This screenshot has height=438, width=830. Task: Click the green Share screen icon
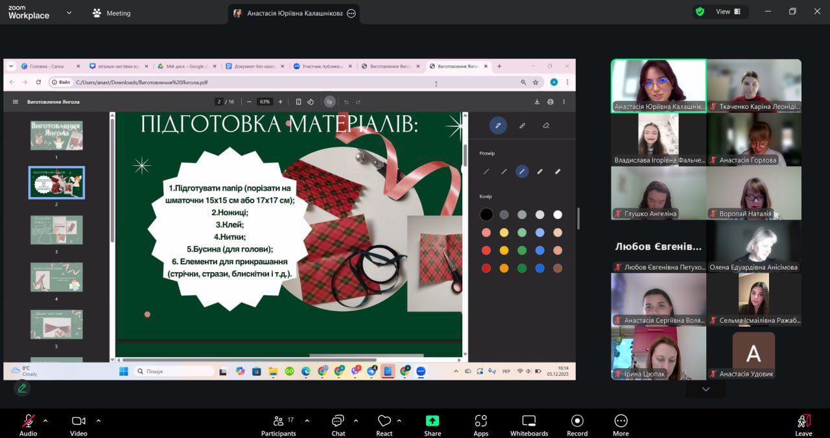click(433, 421)
